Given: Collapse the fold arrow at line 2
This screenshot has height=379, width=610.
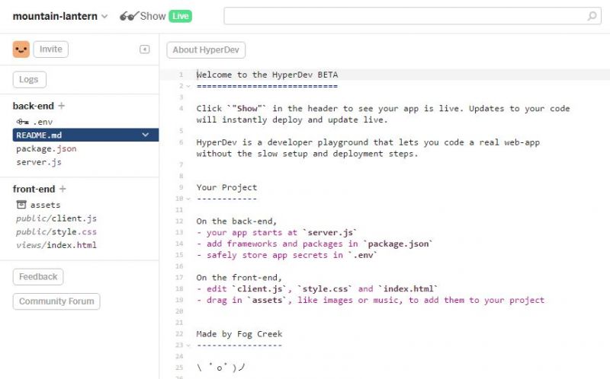Looking at the screenshot, I should click(188, 86).
